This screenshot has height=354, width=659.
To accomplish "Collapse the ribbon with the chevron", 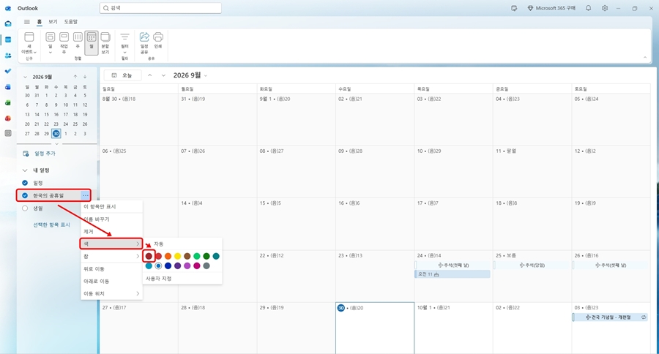I will [645, 57].
